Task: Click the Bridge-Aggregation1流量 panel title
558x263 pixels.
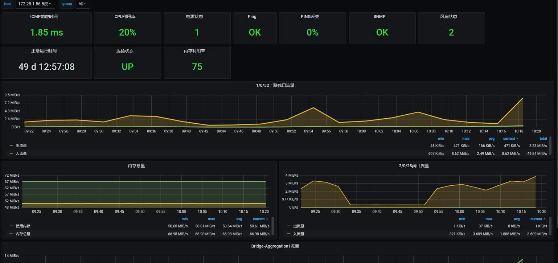Action: click(x=275, y=246)
